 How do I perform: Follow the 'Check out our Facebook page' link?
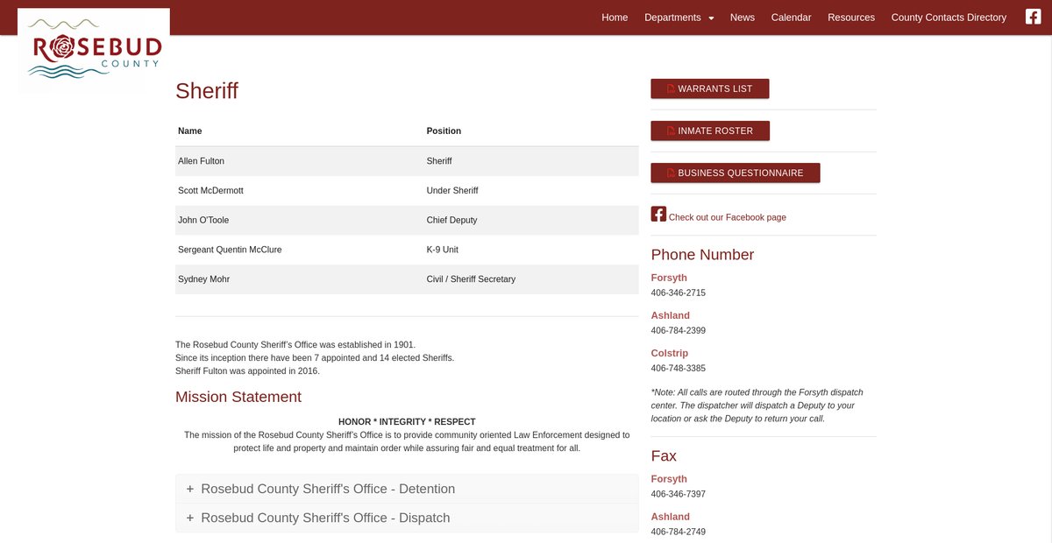(x=728, y=217)
